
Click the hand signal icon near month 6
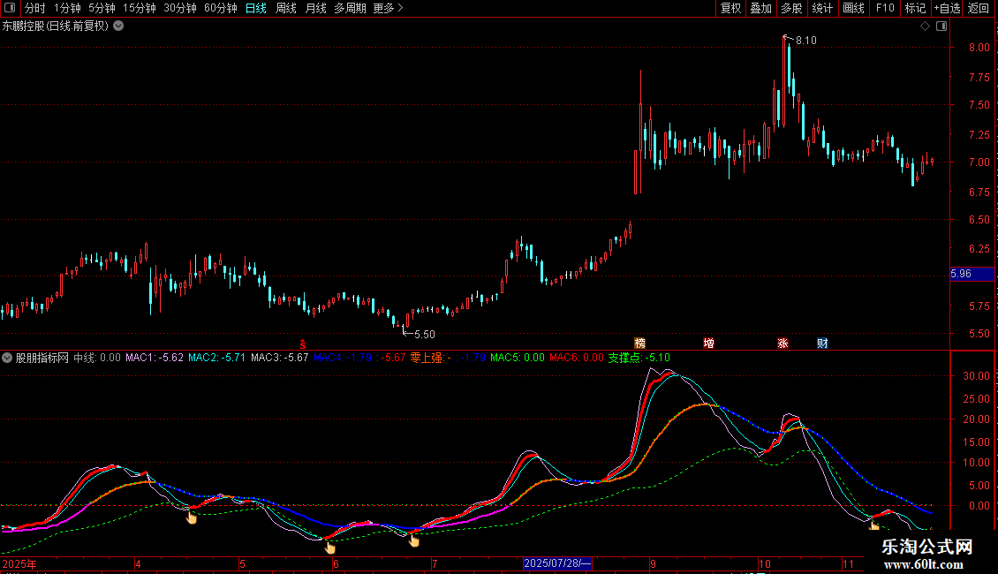pyautogui.click(x=330, y=547)
